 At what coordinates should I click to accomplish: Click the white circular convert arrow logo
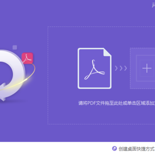tap(12, 75)
